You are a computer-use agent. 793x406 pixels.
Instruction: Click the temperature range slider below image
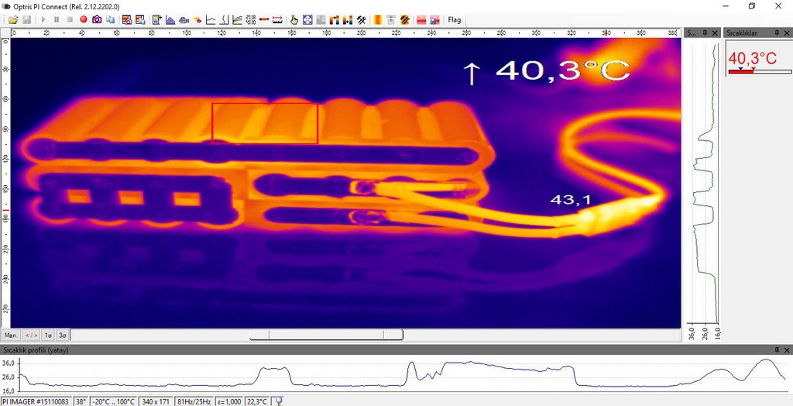pyautogui.click(x=325, y=335)
